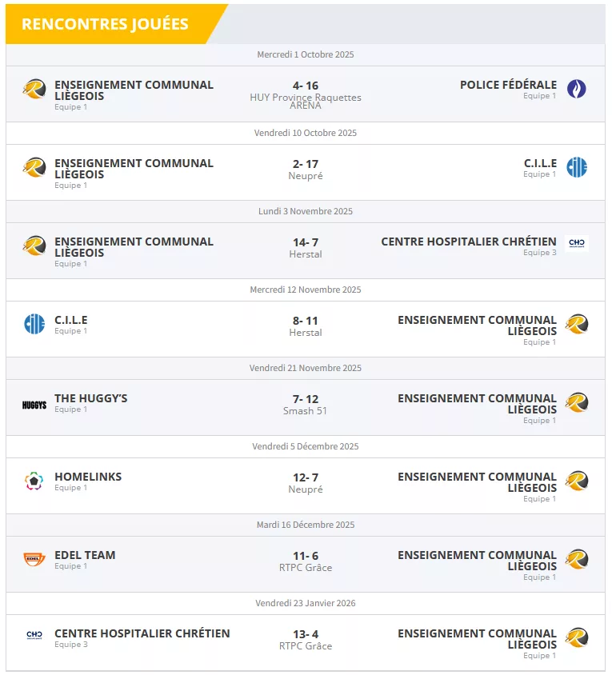Viewport: 612px width, 675px height.
Task: Click Centre Hospitalier Chrétien logo in 23 Janvier match
Action: [x=34, y=635]
